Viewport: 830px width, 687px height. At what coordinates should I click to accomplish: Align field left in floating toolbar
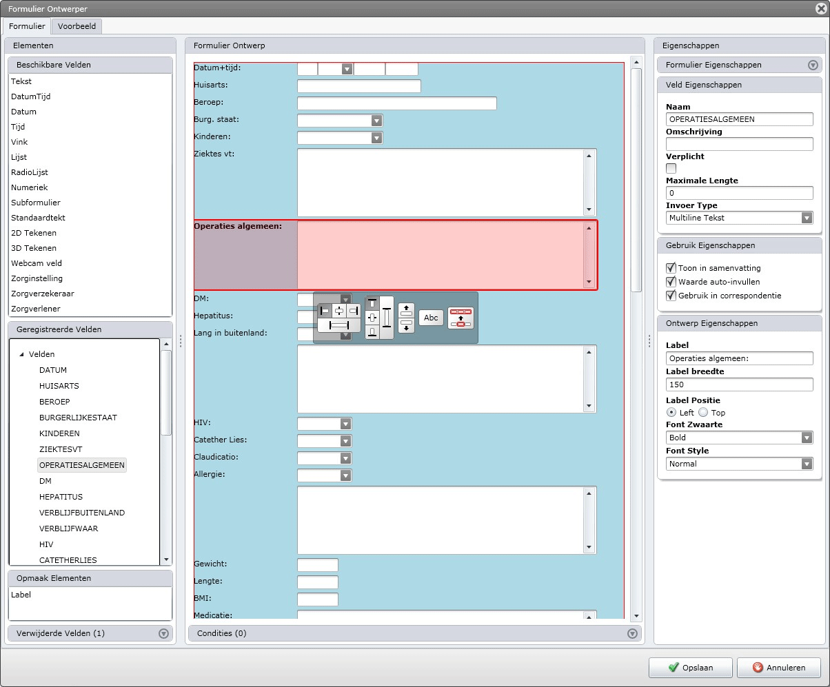pyautogui.click(x=325, y=311)
